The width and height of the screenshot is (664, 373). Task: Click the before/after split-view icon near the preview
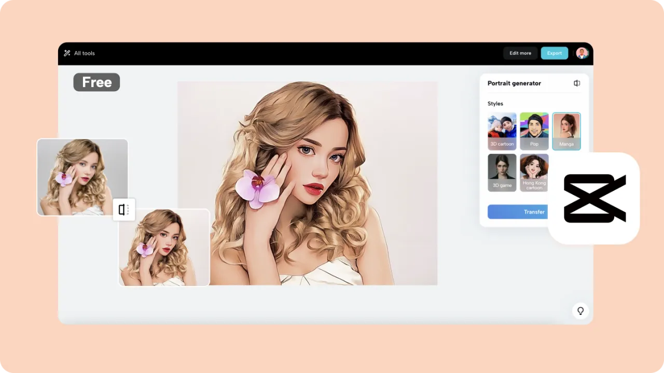point(123,209)
